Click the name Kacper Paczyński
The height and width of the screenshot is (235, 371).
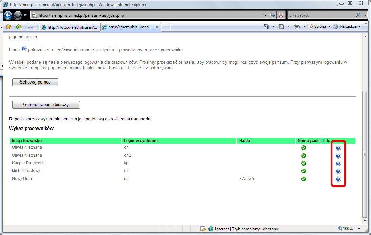[x=28, y=163]
